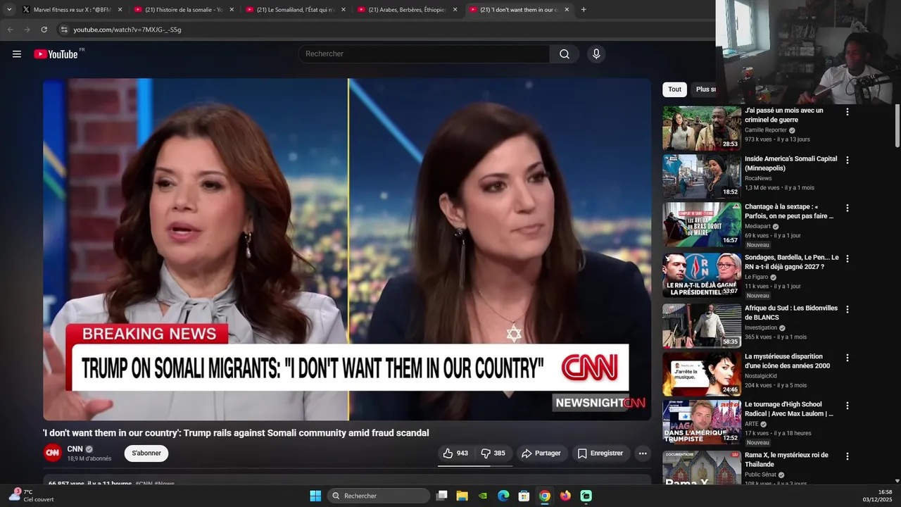Viewport: 901px width, 507px height.
Task: Start voice search with the microphone icon
Action: coord(596,54)
